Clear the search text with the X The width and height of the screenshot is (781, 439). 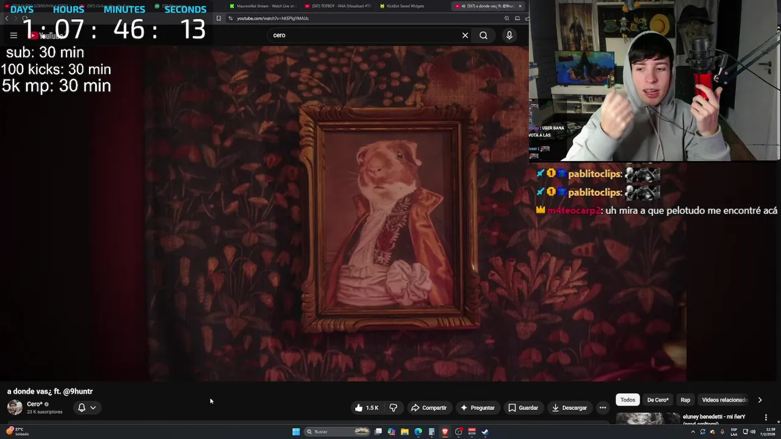click(x=465, y=35)
